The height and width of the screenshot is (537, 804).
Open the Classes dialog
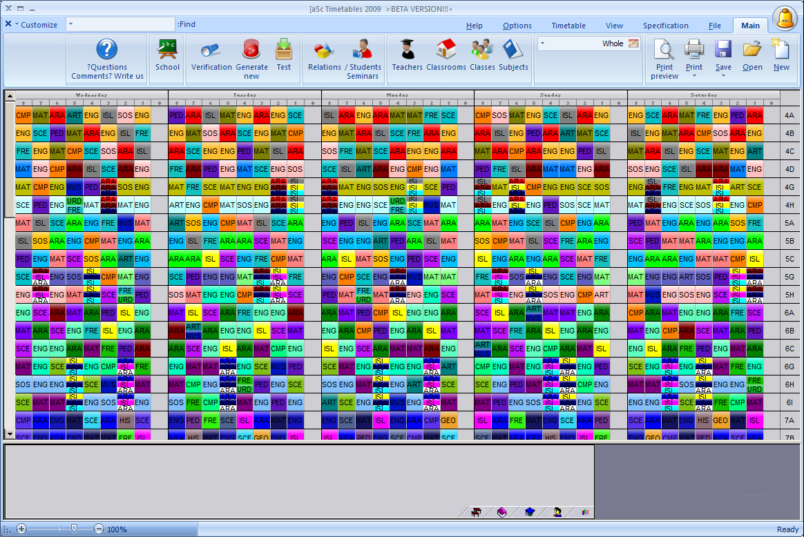pyautogui.click(x=482, y=55)
